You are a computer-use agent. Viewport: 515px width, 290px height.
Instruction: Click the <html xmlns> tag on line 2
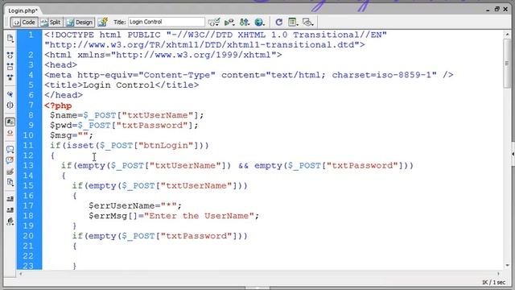click(x=163, y=55)
